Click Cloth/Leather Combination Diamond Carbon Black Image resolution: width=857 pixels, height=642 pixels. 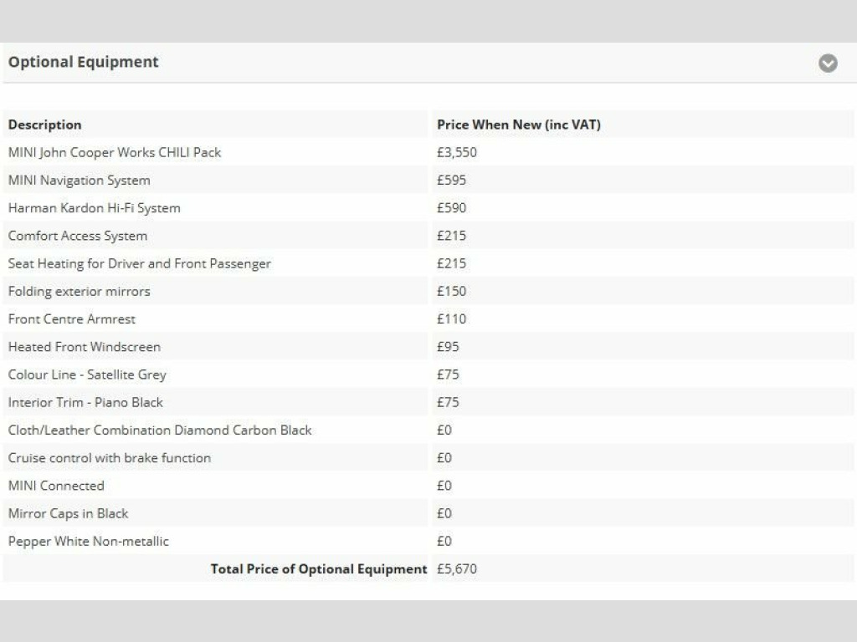(x=160, y=430)
